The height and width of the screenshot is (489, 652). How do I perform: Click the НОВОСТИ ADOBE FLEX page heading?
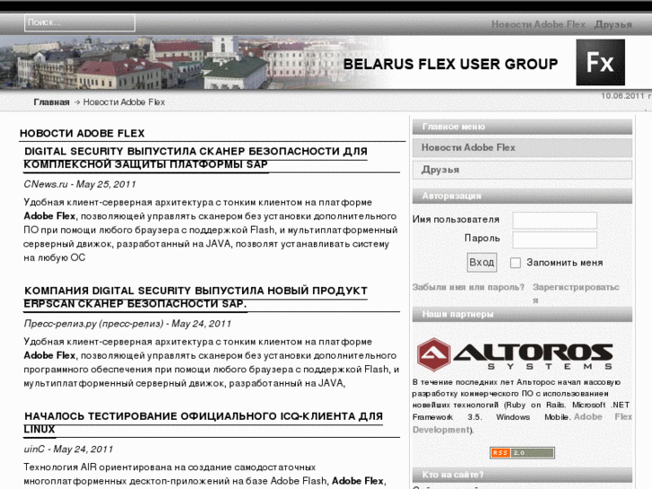pyautogui.click(x=83, y=133)
